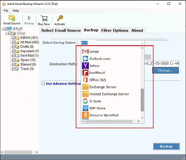Click the Change... path button

165,70
